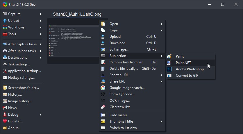
Task: Click the QR code icon in context menu
Action: point(103,94)
